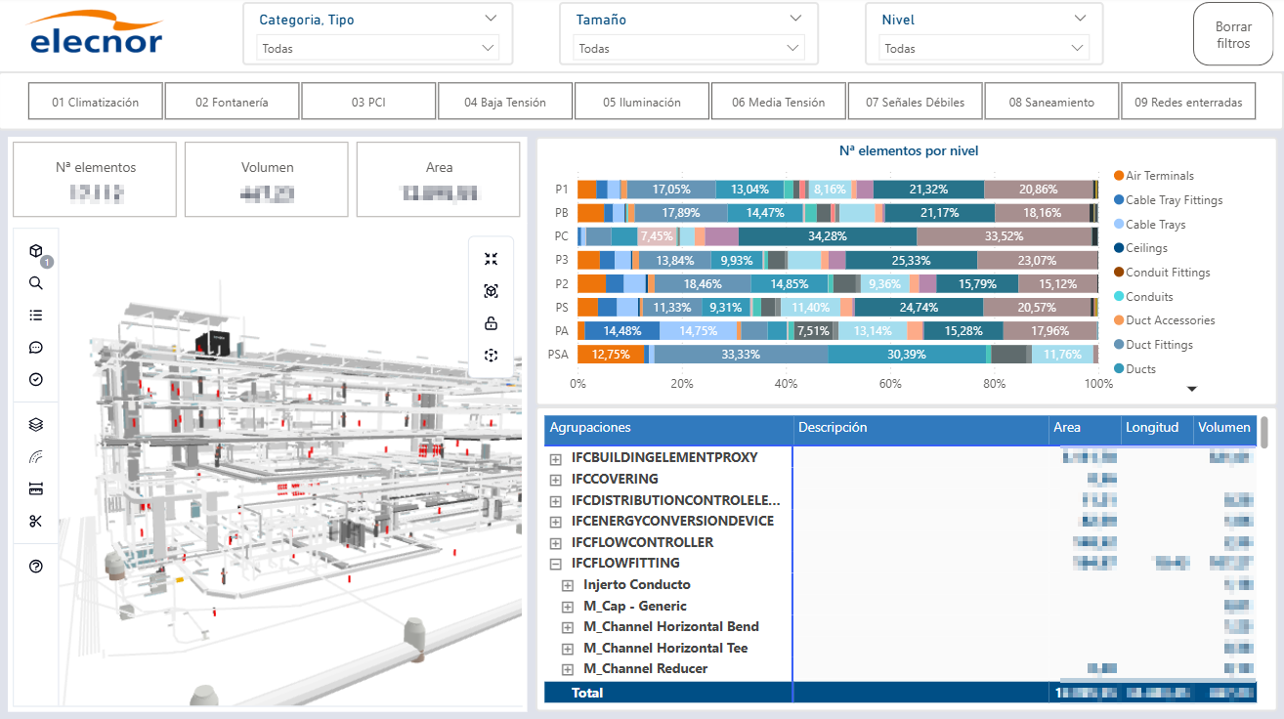The height and width of the screenshot is (719, 1284).
Task: Select the 04 Baja Tensión tab
Action: (505, 102)
